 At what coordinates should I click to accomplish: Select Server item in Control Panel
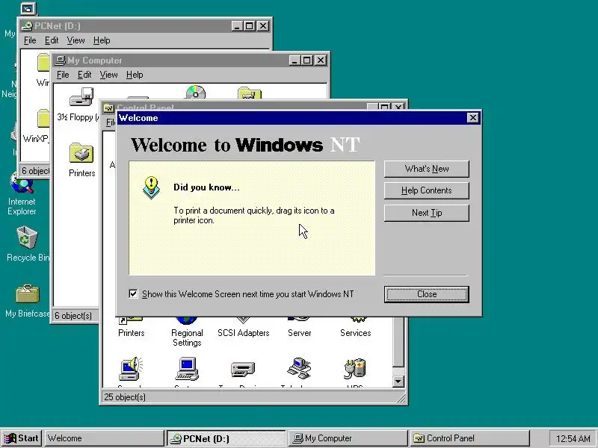(300, 329)
